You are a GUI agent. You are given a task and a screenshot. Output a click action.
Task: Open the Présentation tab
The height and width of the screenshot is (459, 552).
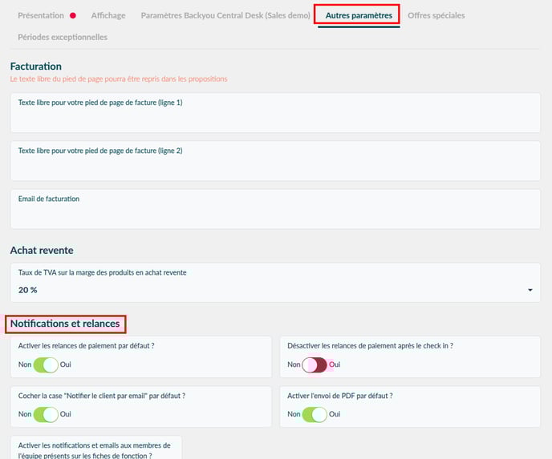[x=41, y=15]
